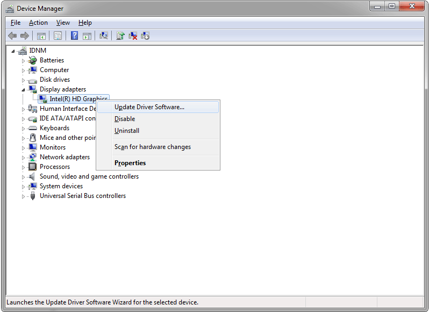Viewport: 429px width, 312px height.
Task: Open the Help menu
Action: point(85,23)
